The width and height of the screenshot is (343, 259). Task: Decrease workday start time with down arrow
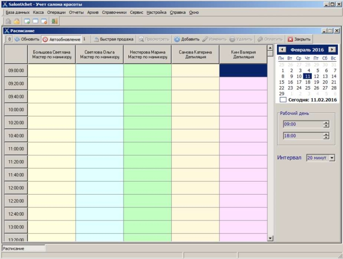(326, 126)
